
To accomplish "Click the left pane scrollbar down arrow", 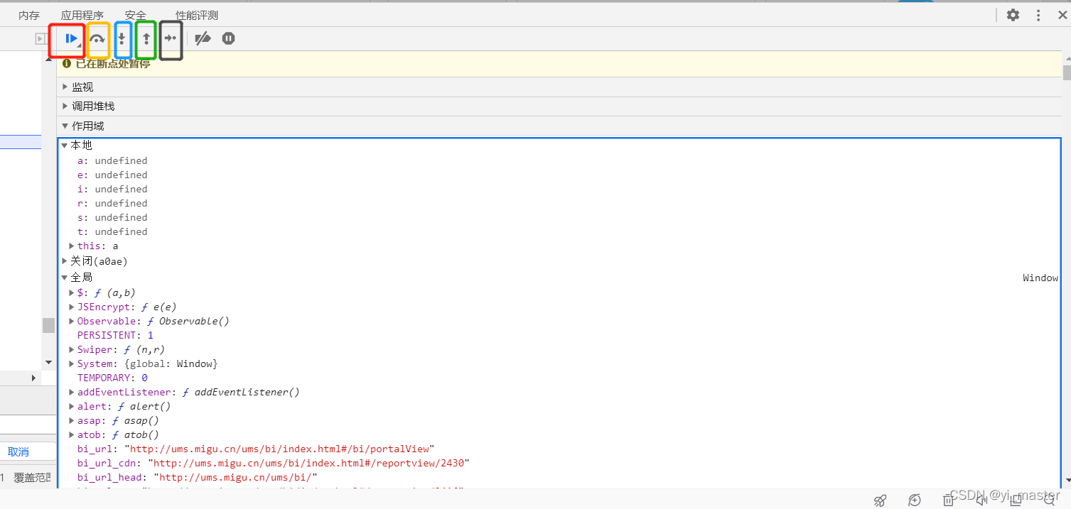I will (49, 363).
